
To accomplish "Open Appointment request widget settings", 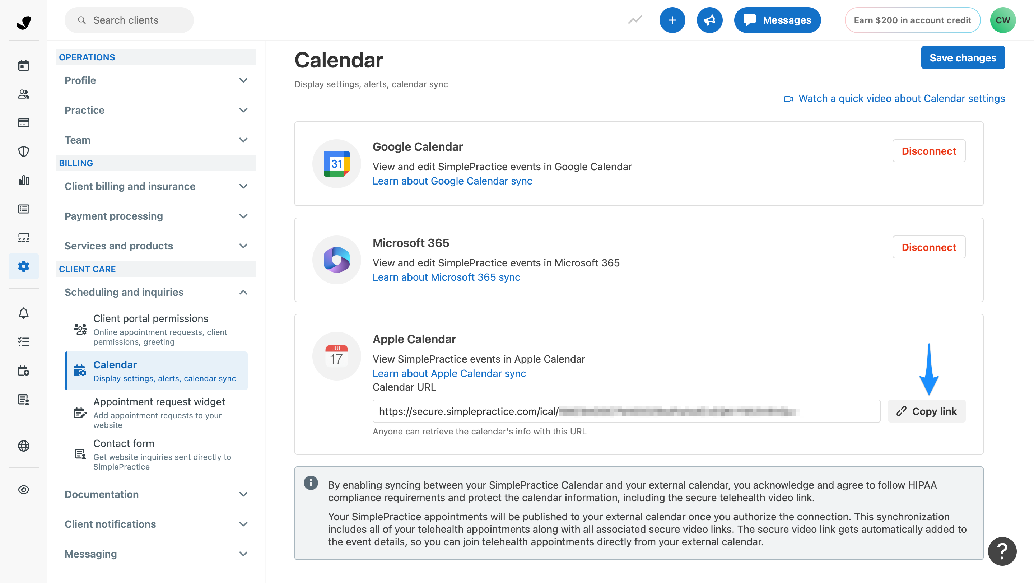I will pos(156,412).
